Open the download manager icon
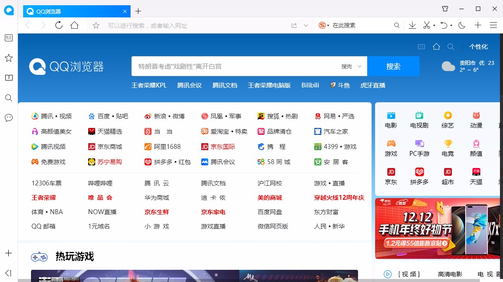The width and height of the screenshot is (503, 282). pyautogui.click(x=412, y=25)
